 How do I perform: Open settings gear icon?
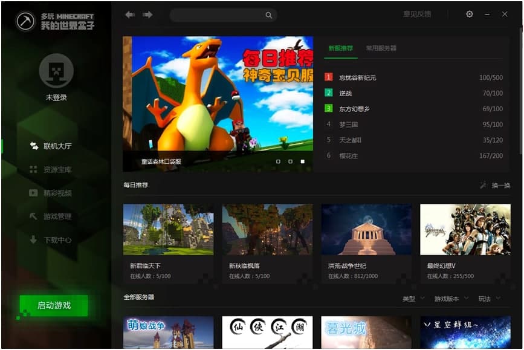(x=470, y=14)
